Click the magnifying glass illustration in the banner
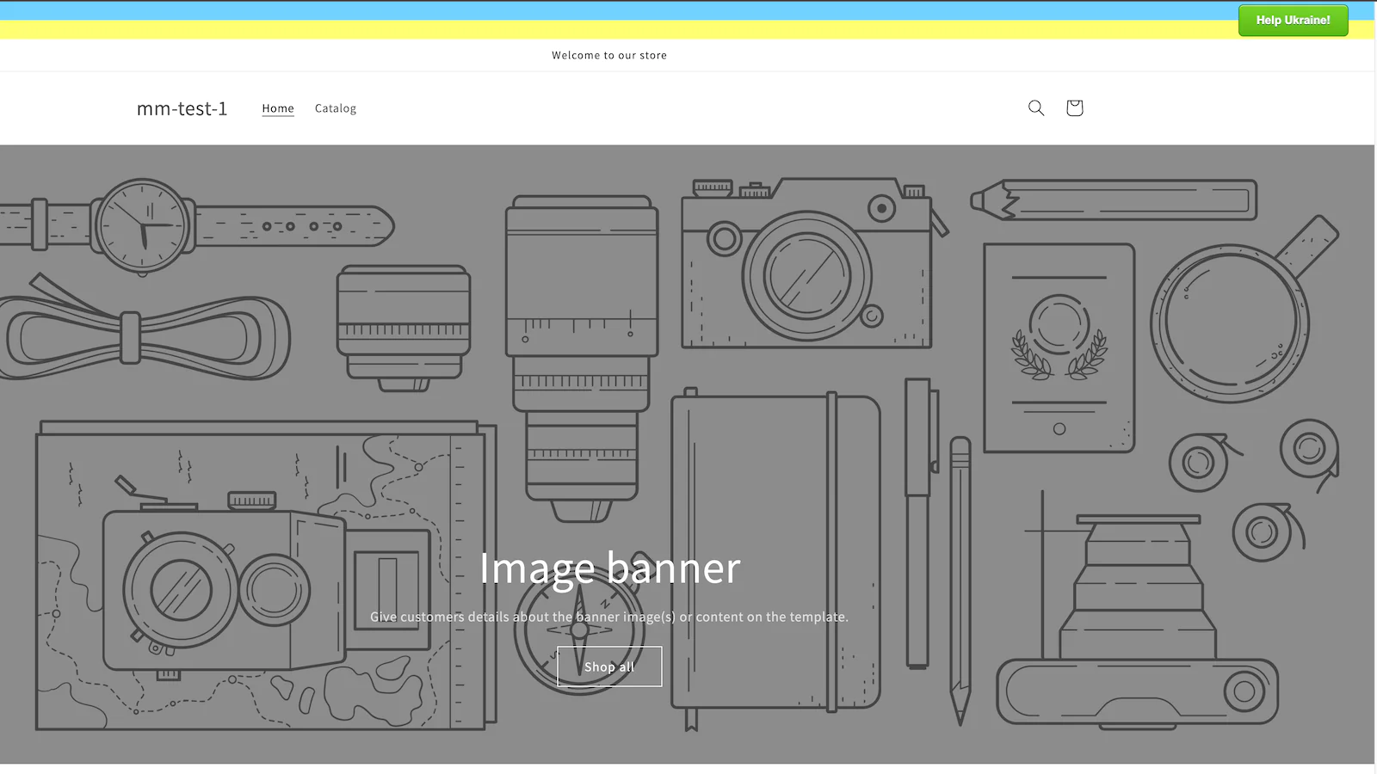 click(1231, 322)
